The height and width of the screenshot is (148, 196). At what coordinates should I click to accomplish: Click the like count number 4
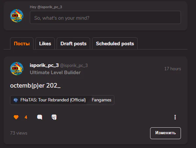click(x=26, y=117)
